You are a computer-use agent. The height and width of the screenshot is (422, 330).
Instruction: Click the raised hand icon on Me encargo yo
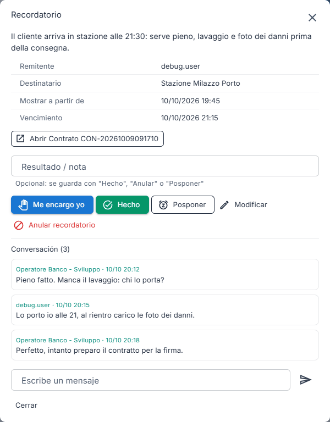coord(23,205)
